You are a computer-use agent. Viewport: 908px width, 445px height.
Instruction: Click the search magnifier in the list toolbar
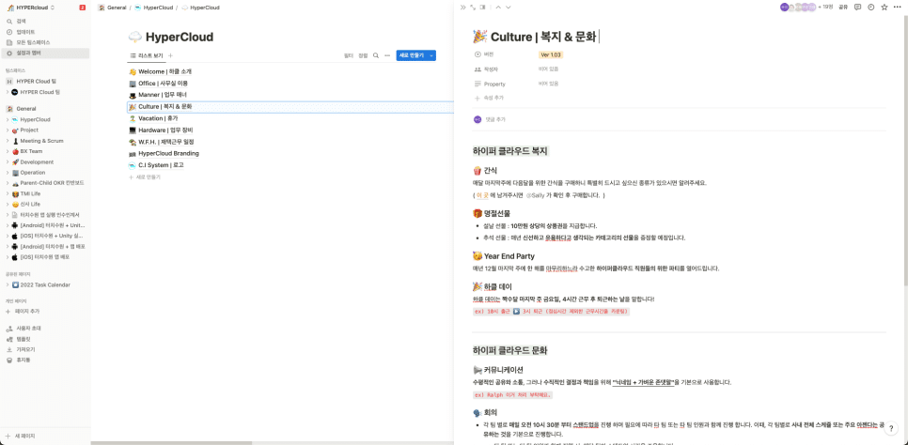pyautogui.click(x=376, y=55)
